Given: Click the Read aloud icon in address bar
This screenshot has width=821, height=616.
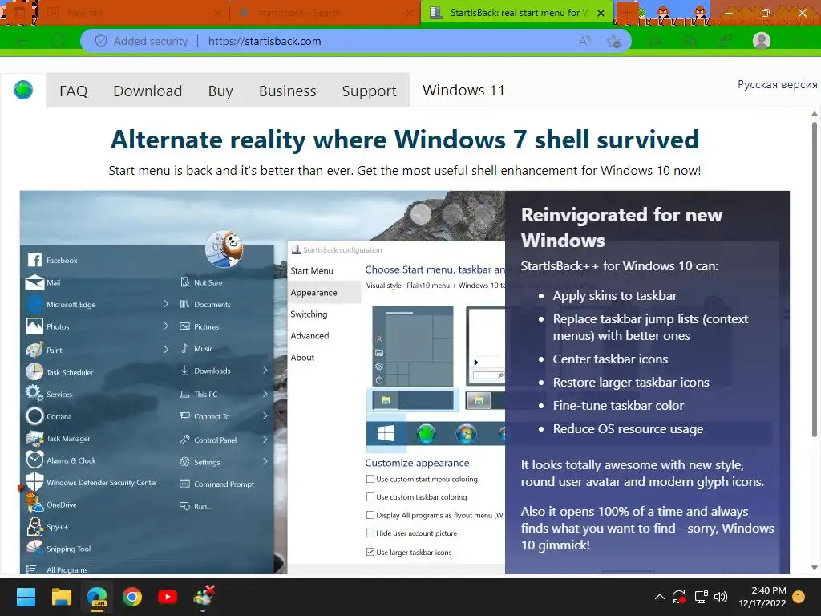Looking at the screenshot, I should tap(584, 41).
